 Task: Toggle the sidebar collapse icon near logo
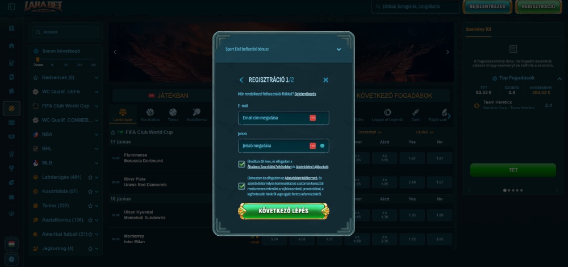11,6
